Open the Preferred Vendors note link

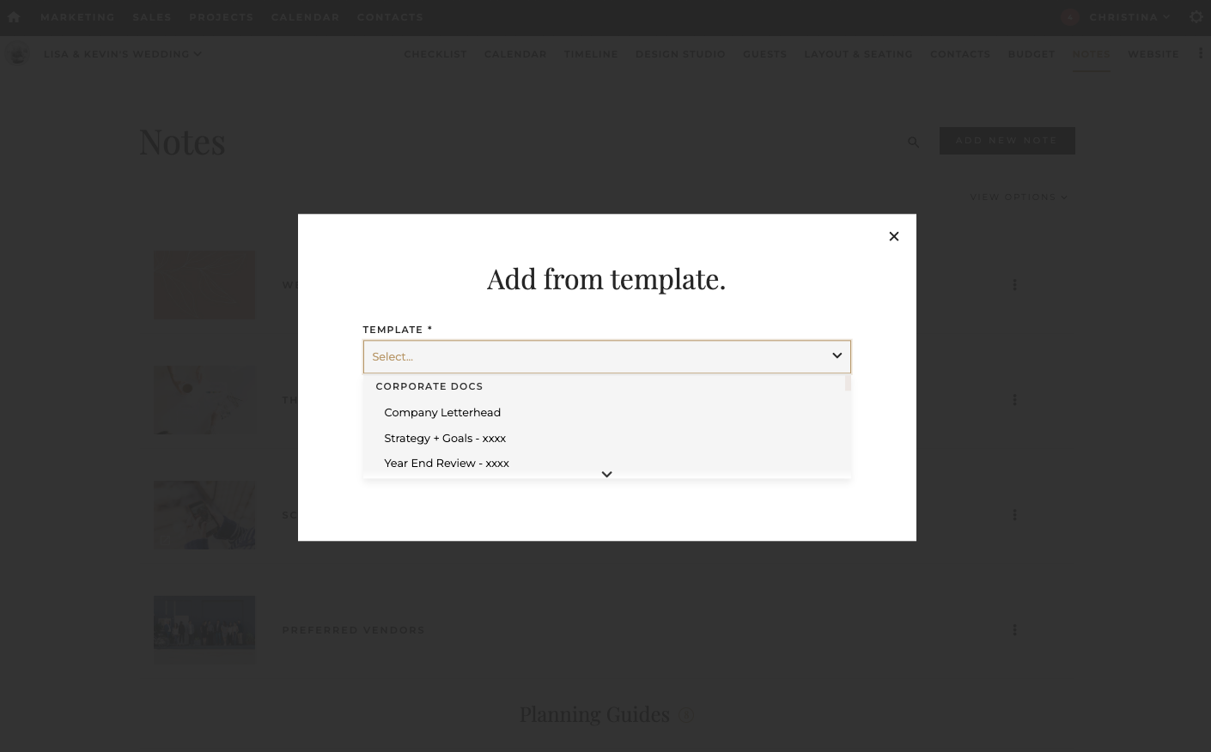(353, 630)
